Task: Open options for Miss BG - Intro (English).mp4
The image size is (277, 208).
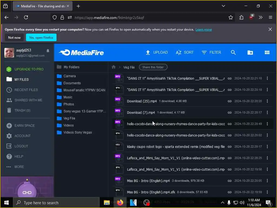Action: click(x=267, y=181)
